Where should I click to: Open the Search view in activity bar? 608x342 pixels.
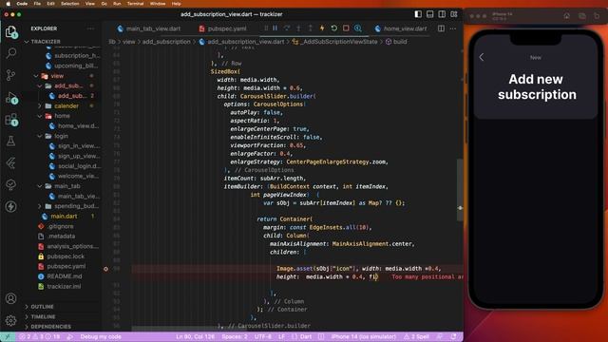[11, 53]
